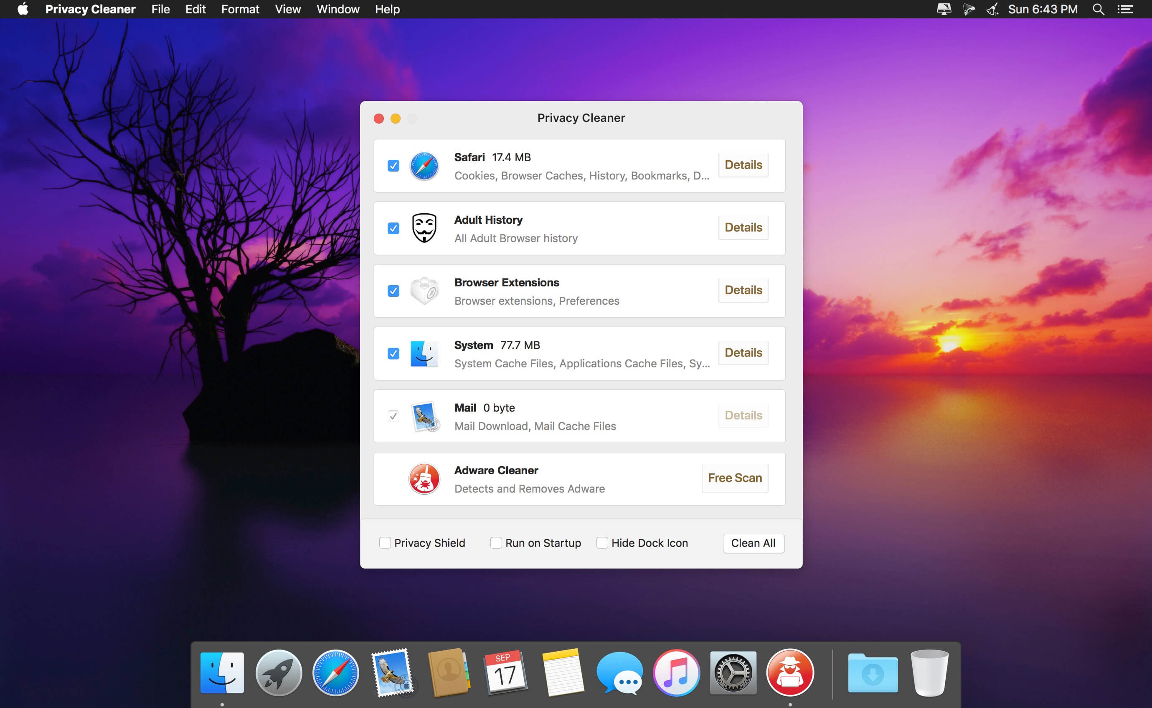The width and height of the screenshot is (1152, 708).
Task: Uncheck the Adult History checkbox
Action: pos(393,228)
